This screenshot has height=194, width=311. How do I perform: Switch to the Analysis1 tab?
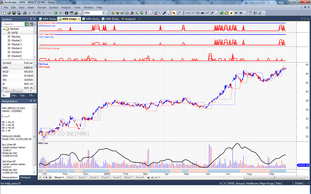point(128,19)
